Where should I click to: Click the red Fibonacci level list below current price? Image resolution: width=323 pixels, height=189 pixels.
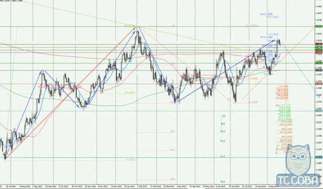pyautogui.click(x=283, y=92)
